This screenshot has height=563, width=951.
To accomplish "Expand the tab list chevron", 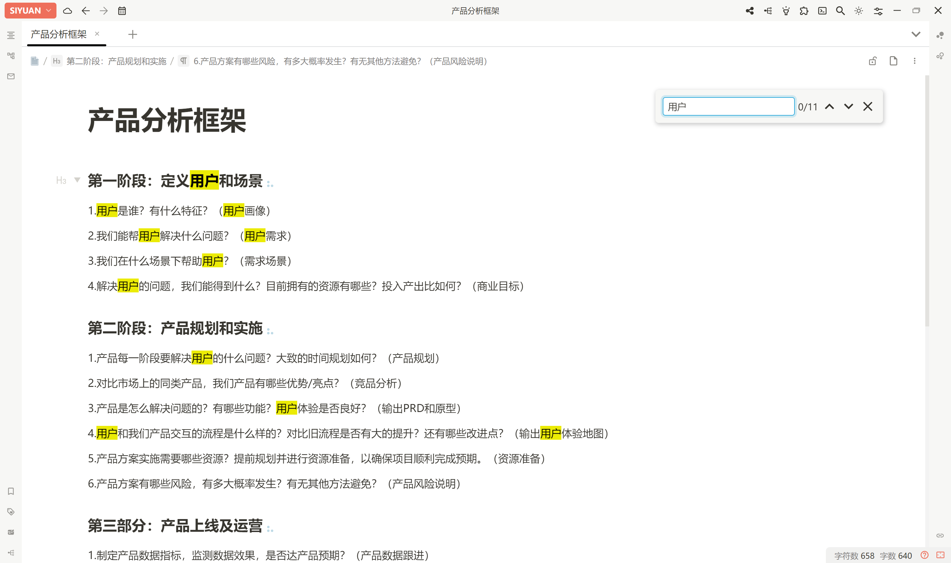I will (916, 34).
